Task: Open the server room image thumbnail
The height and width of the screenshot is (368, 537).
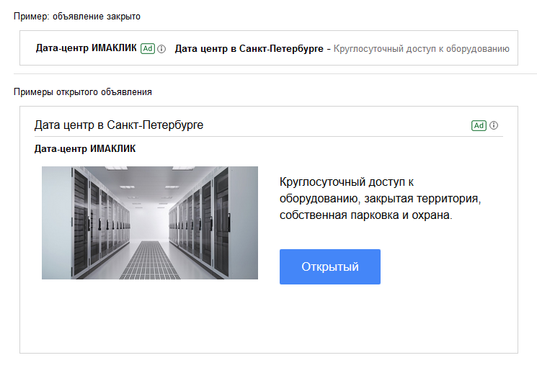Action: 150,223
